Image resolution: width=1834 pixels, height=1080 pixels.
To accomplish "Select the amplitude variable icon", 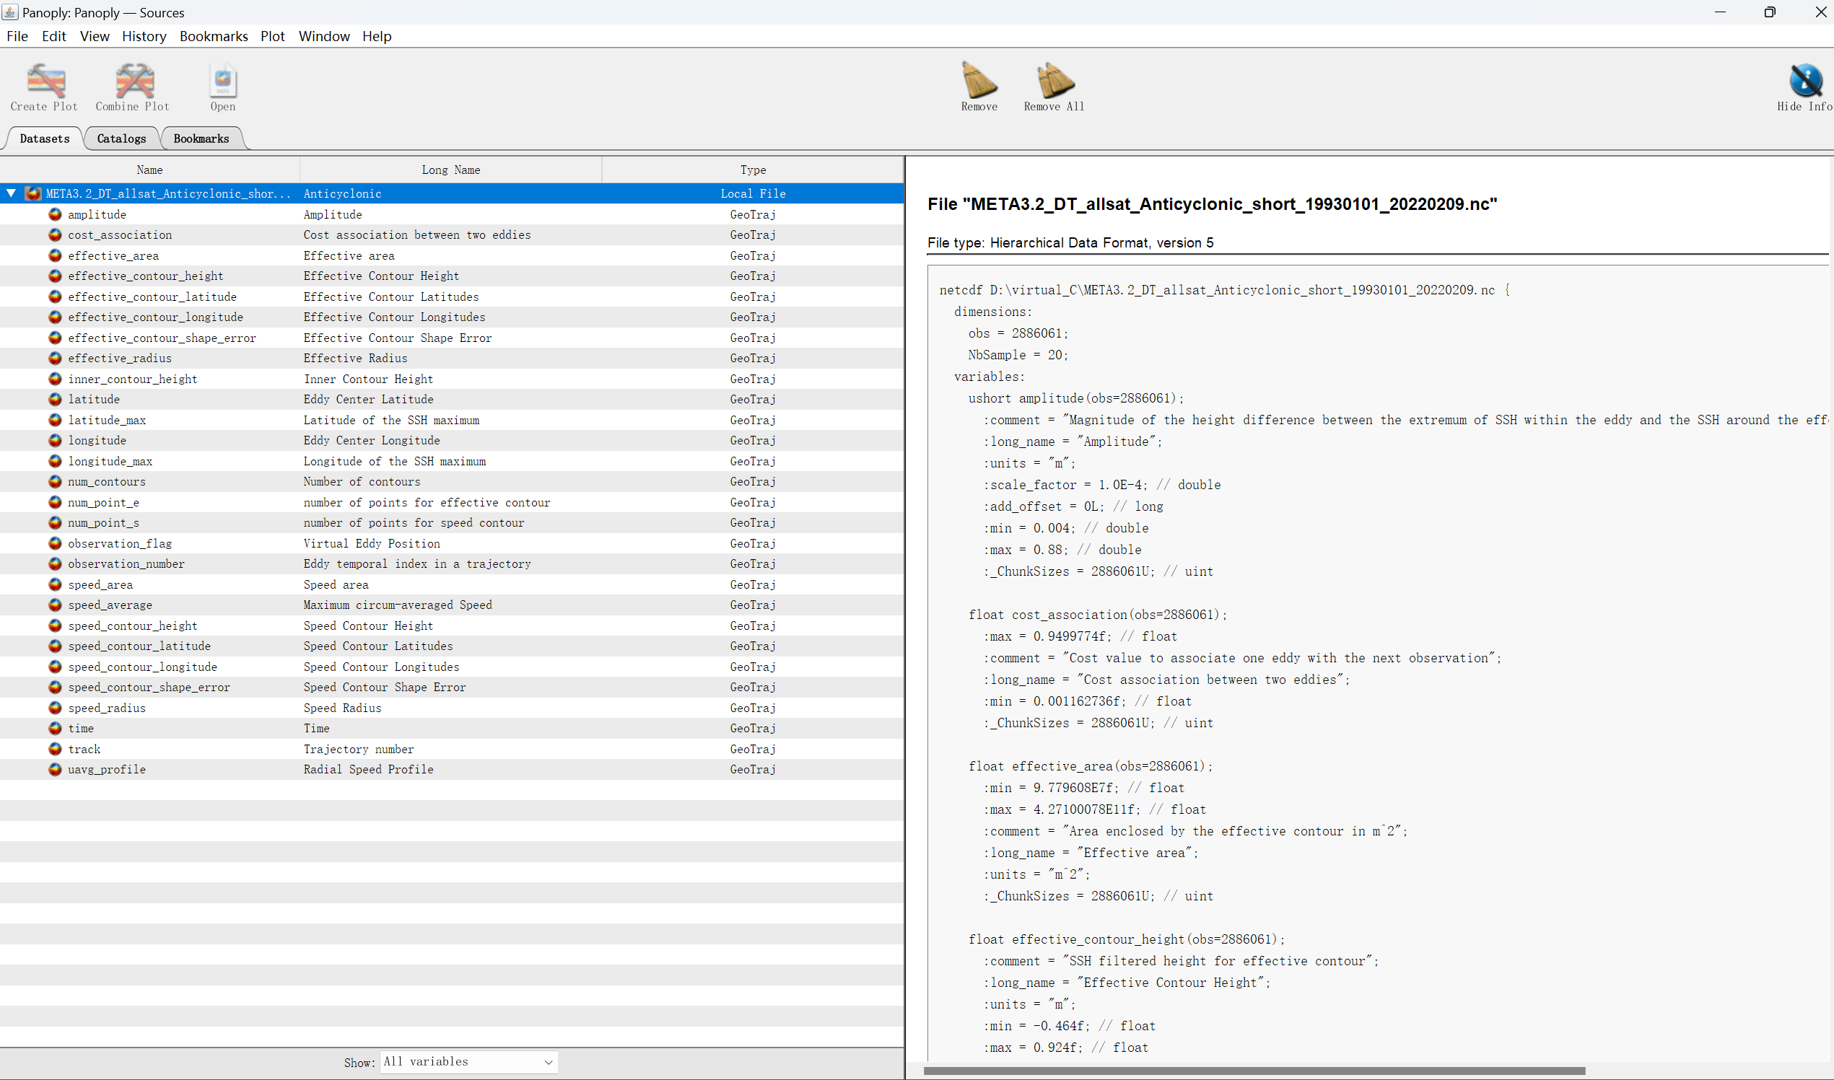I will pos(55,214).
